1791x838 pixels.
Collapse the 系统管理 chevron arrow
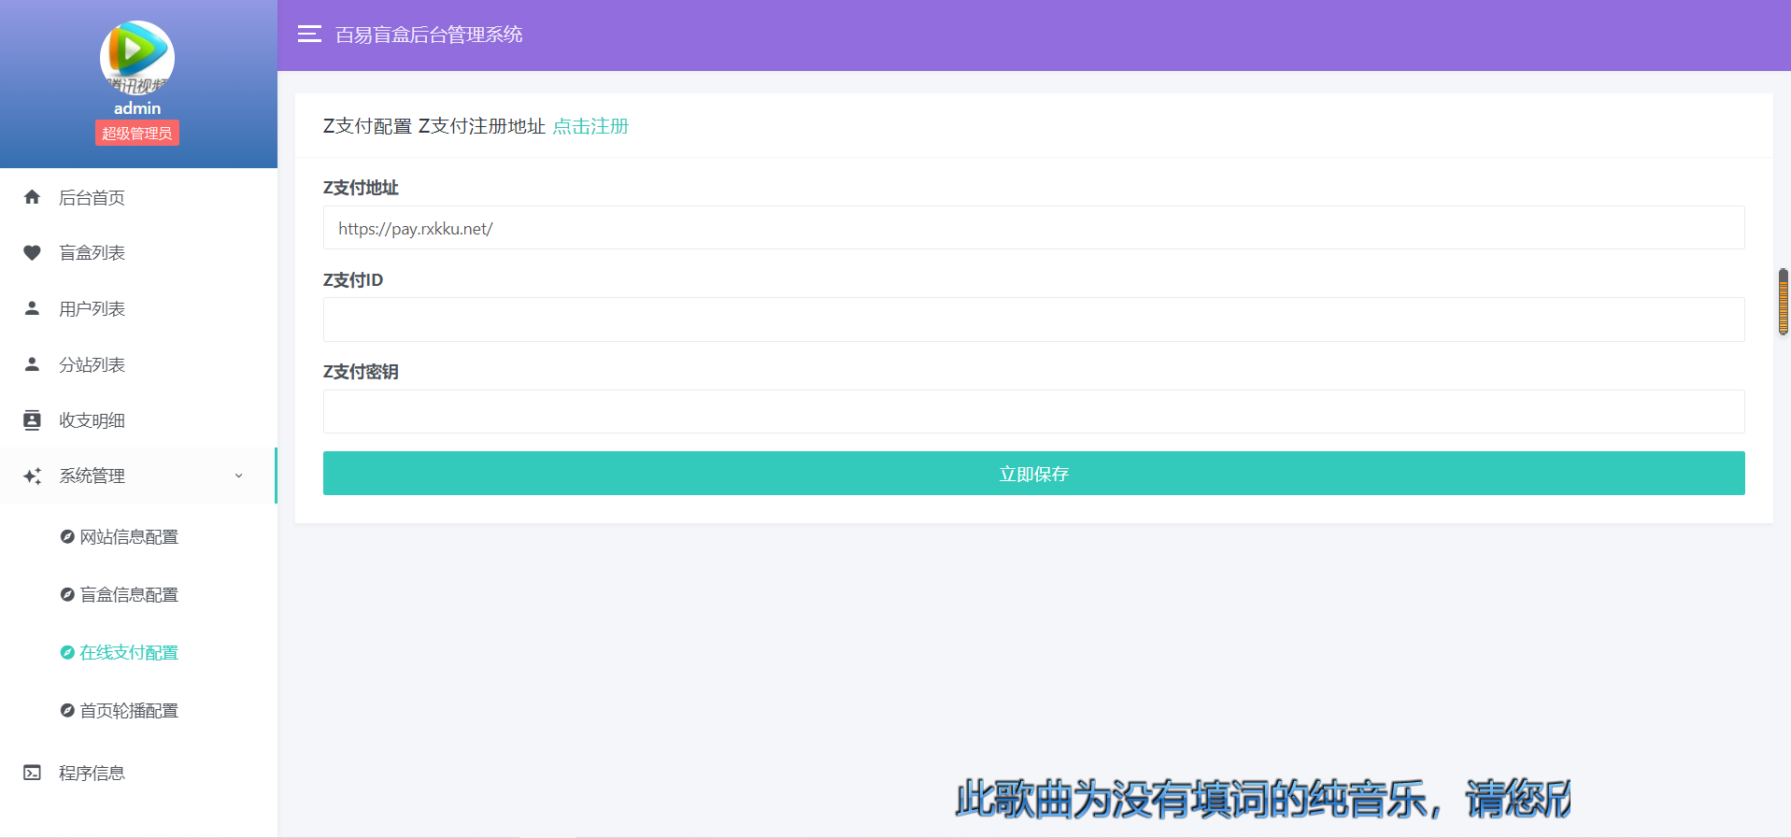coord(238,476)
